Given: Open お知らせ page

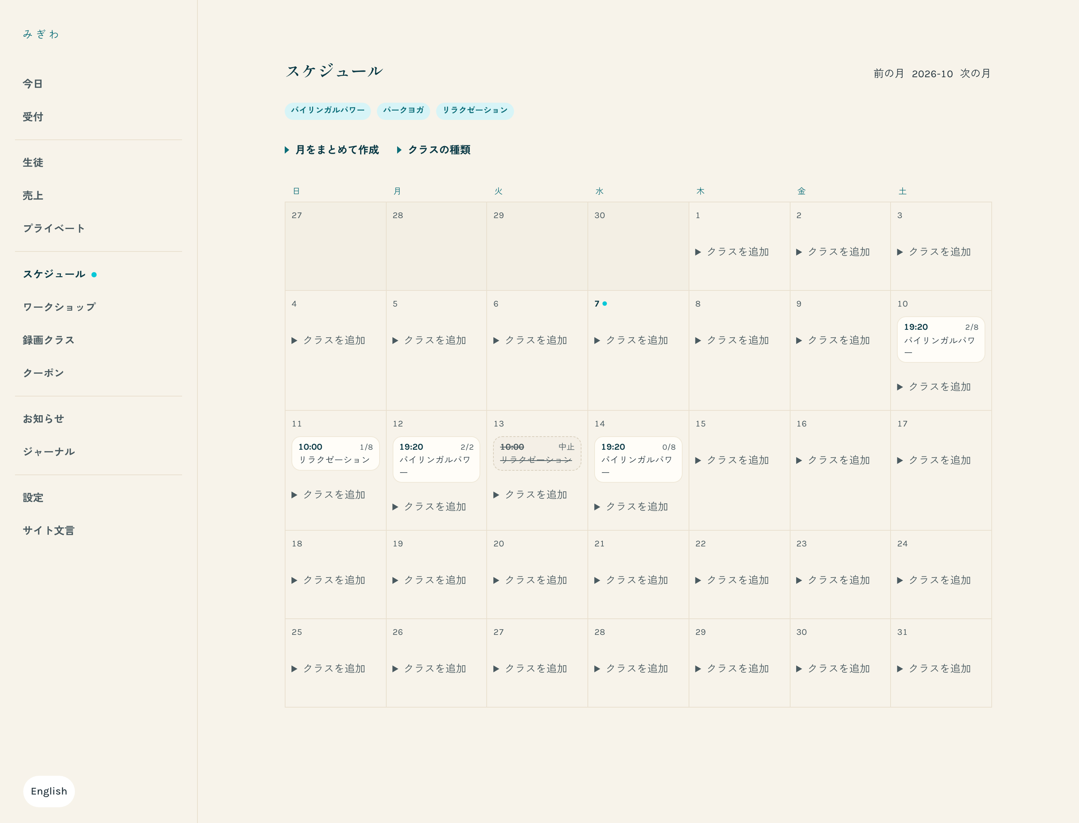Looking at the screenshot, I should point(43,419).
